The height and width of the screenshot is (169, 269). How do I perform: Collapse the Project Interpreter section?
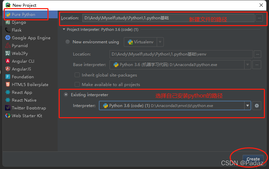click(x=64, y=29)
